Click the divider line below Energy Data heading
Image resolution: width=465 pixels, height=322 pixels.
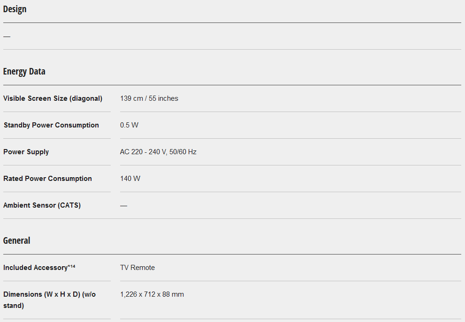[x=232, y=85]
